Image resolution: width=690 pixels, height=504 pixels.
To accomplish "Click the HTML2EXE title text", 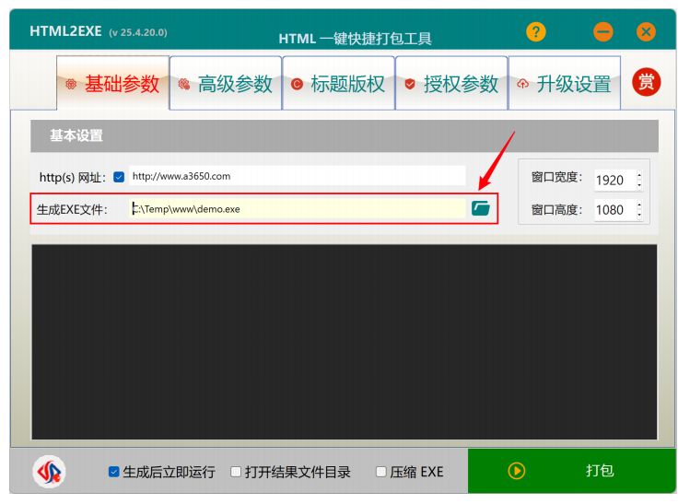I will [x=65, y=31].
